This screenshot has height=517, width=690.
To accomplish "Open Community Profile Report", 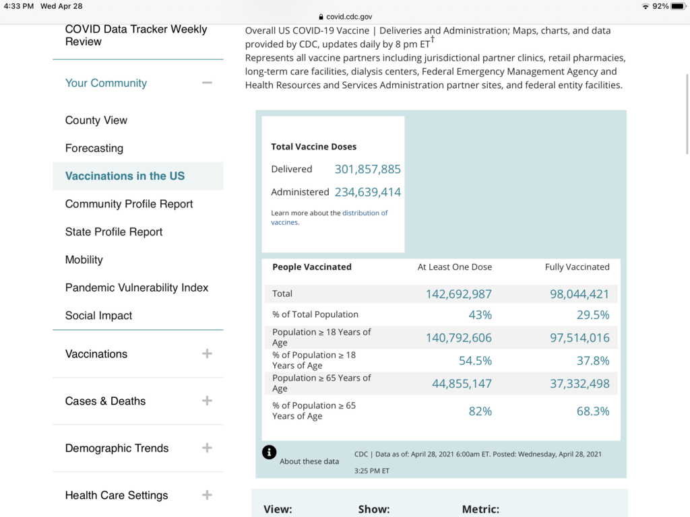I will (x=129, y=204).
